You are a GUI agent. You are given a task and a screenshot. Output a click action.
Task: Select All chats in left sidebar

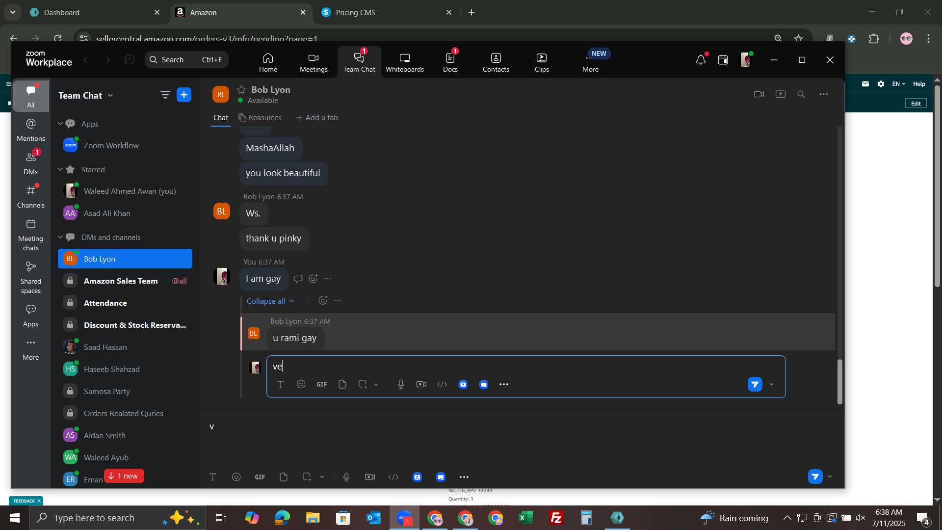(x=30, y=96)
